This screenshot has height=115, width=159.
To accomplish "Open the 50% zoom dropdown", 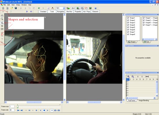I will 64,8.
